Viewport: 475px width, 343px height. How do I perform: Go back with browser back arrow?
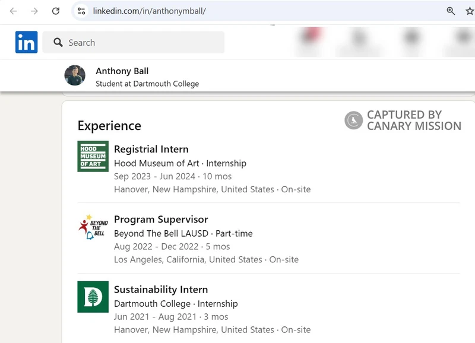coord(13,11)
